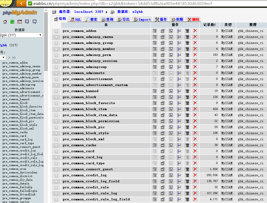Tick checkbox for pre_common_addon

click(56, 31)
